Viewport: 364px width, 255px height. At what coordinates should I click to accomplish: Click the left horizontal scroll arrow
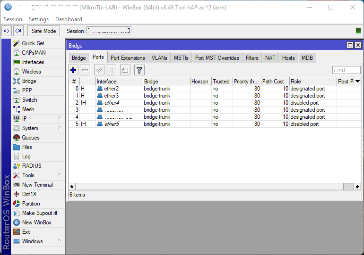coord(72,187)
